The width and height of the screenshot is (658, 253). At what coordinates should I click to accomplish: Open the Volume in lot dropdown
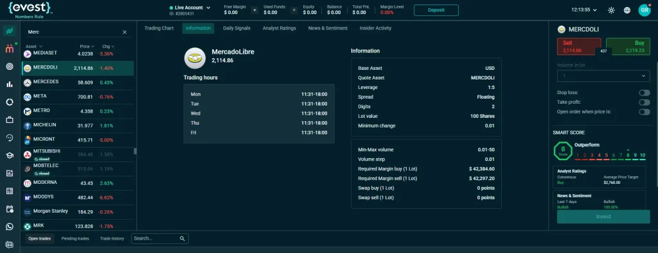point(603,76)
